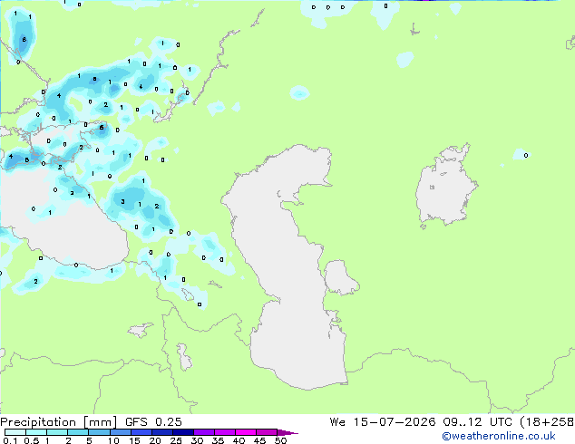This screenshot has height=444, width=575.
Task: Click the Aral Sea on the map
Action: (x=445, y=188)
